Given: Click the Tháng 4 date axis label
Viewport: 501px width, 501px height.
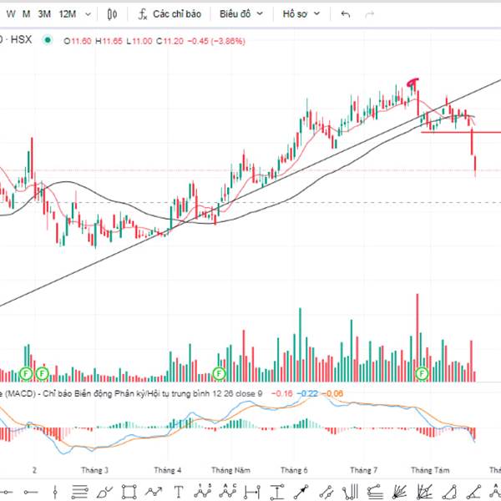Looking at the screenshot, I should (168, 470).
